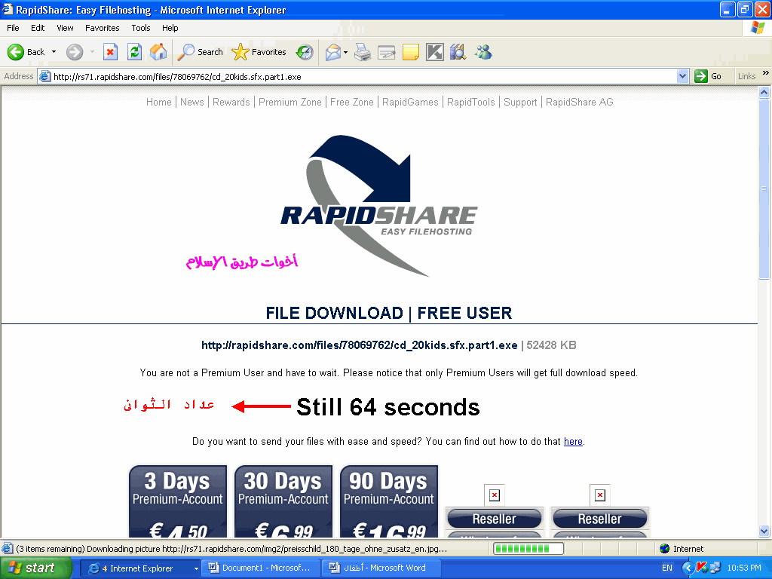Open the History toolbar icon
The width and height of the screenshot is (772, 579).
pos(305,52)
